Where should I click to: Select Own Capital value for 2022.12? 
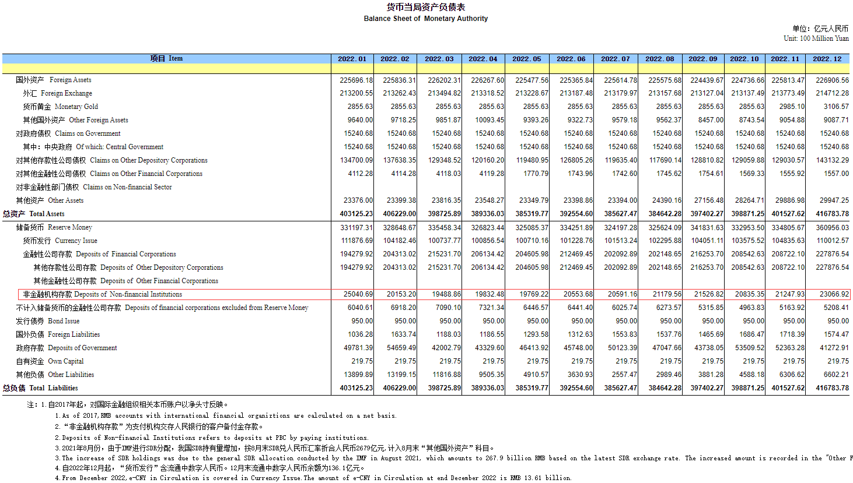click(x=838, y=362)
